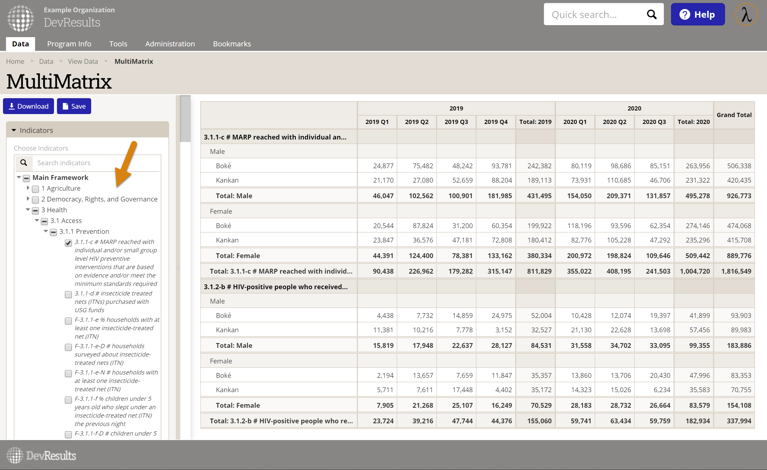Collapse the 3.1.1 Prevention node
This screenshot has width=767, height=470.
46,231
